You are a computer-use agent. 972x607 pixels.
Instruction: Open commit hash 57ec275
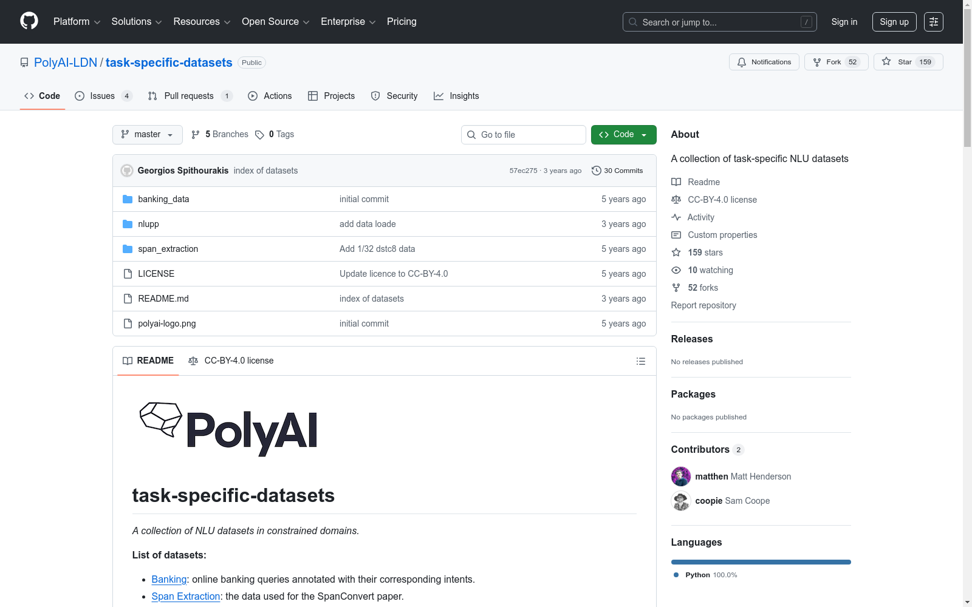coord(524,171)
